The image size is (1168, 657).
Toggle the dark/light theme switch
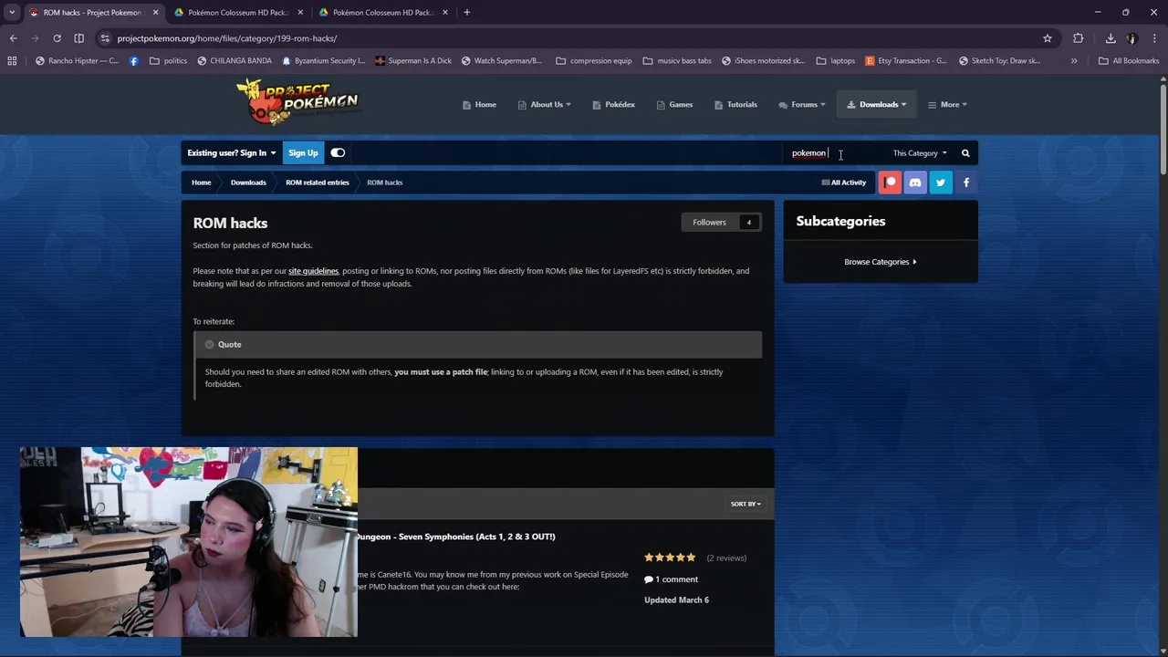click(338, 153)
